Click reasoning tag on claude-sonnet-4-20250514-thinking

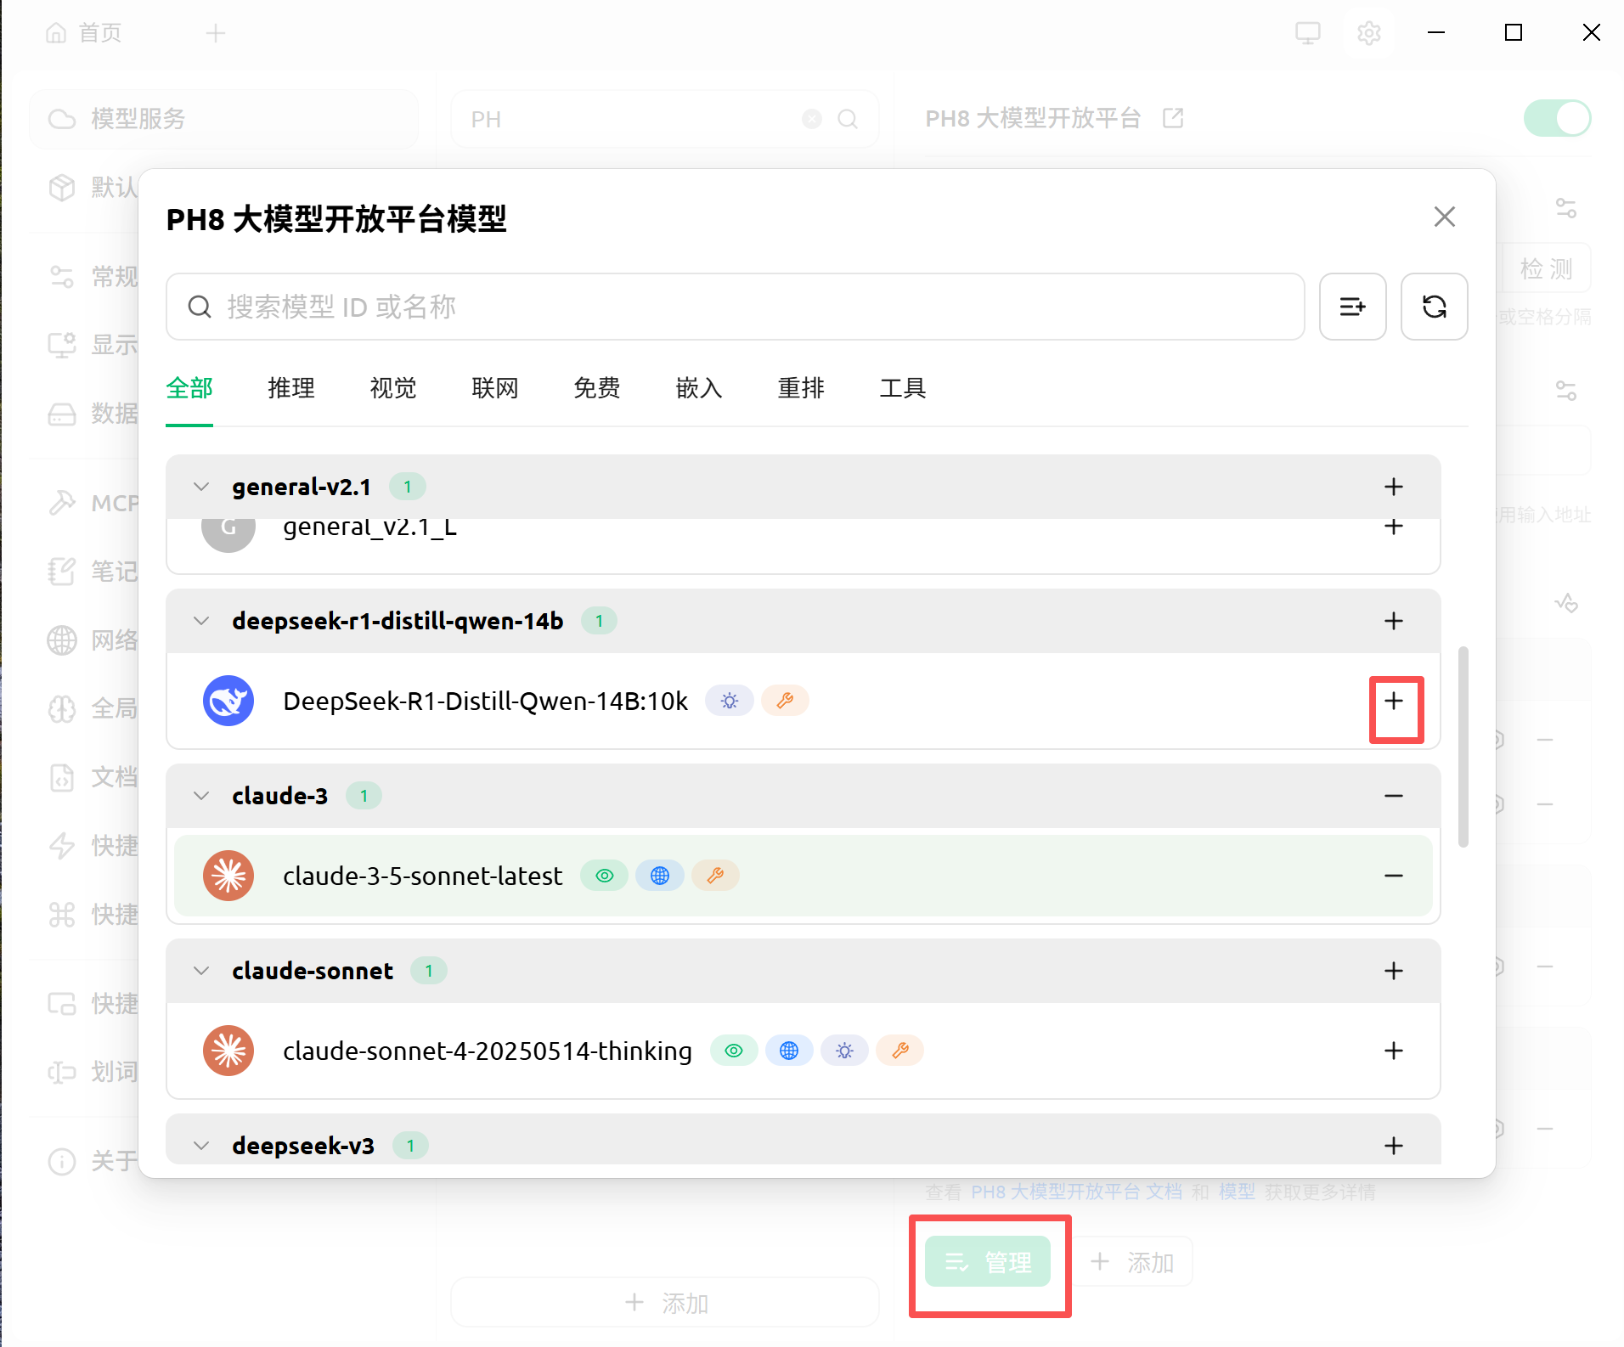844,1051
